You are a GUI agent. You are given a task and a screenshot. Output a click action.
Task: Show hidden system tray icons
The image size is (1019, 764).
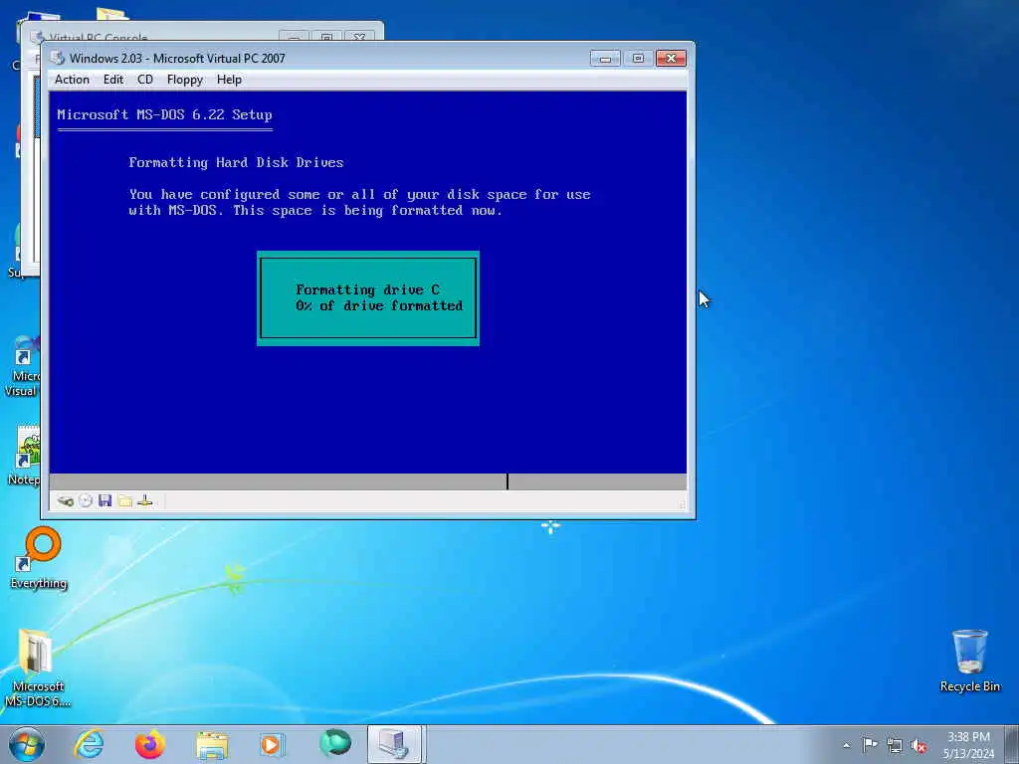(846, 745)
